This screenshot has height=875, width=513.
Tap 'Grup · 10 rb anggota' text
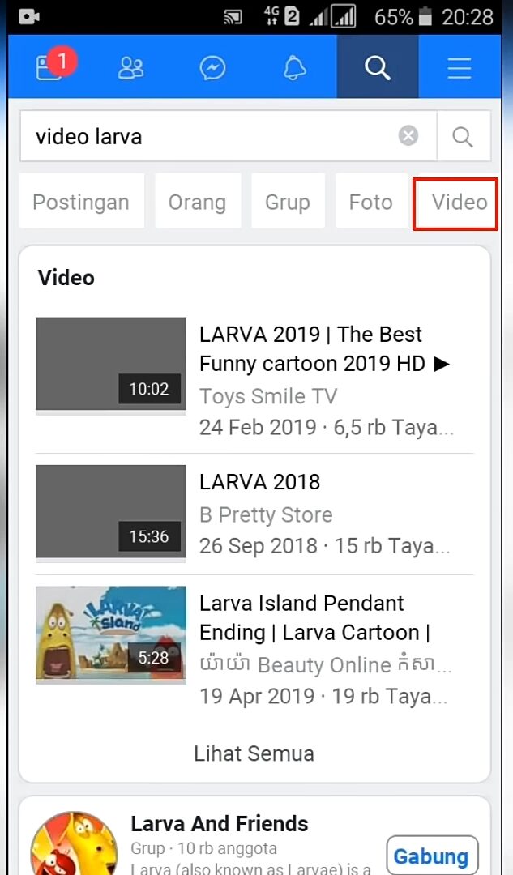tap(203, 849)
